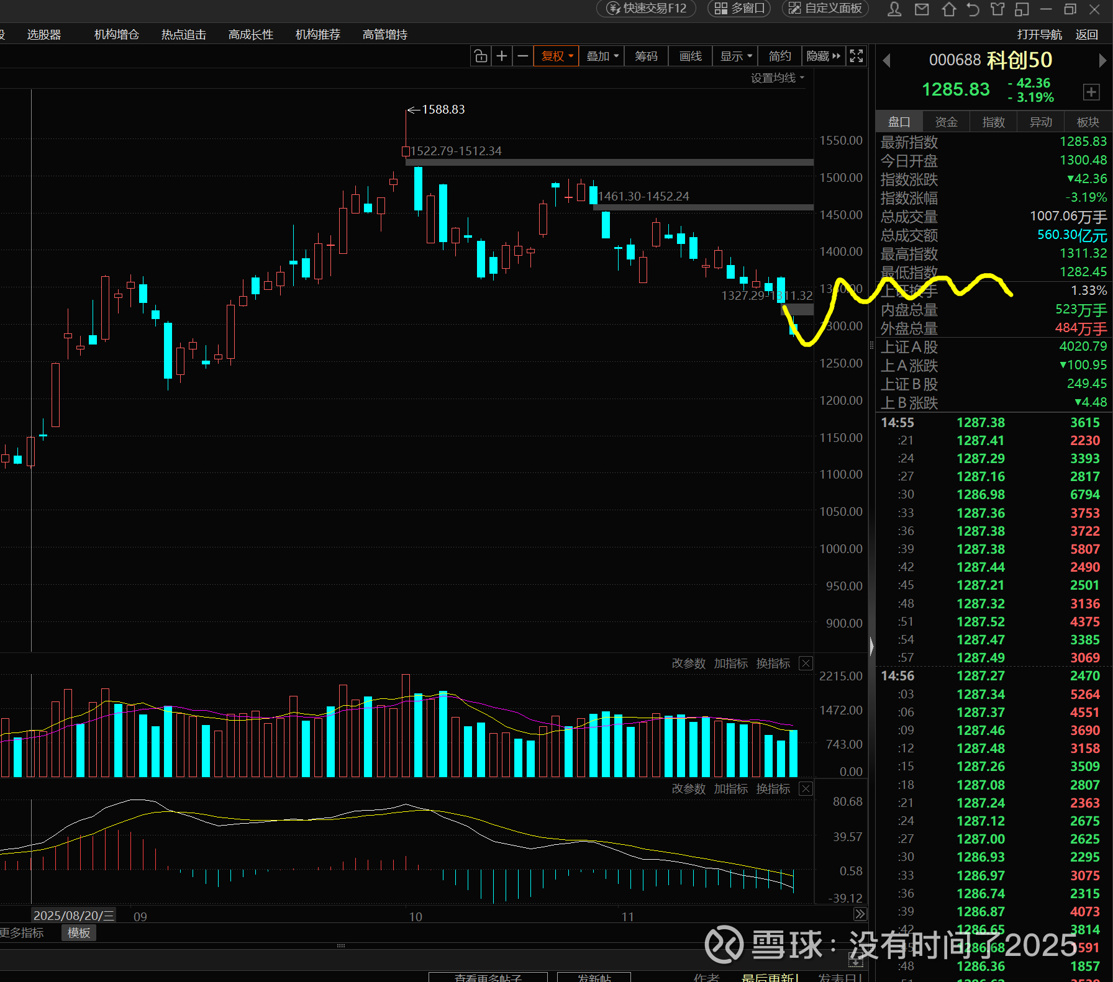Zoom in chart with plus icon
1113x982 pixels.
tap(502, 56)
